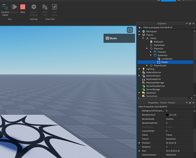Click the Team Test icon
196x158 pixels.
click(x=45, y=7)
